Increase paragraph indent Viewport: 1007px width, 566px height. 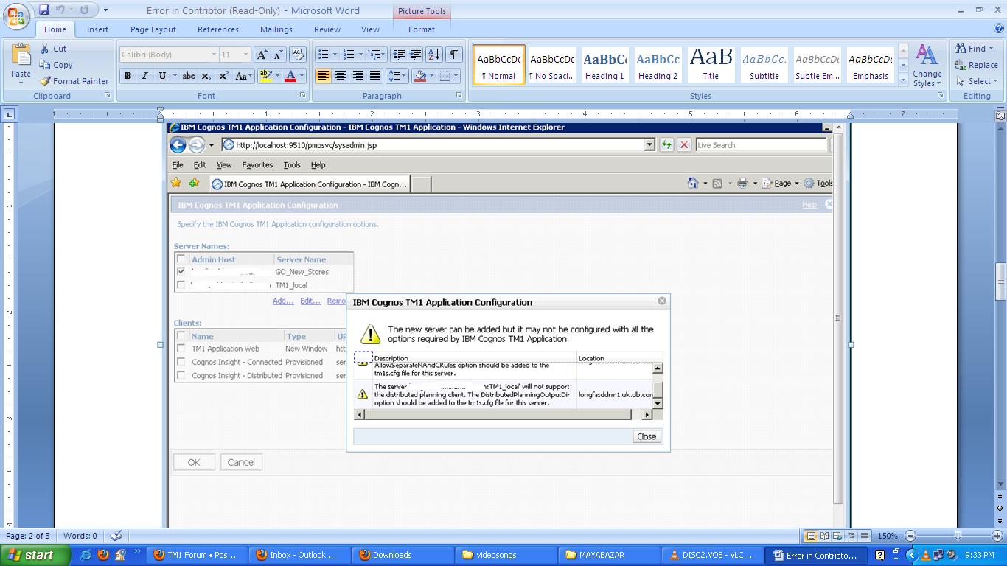[416, 55]
